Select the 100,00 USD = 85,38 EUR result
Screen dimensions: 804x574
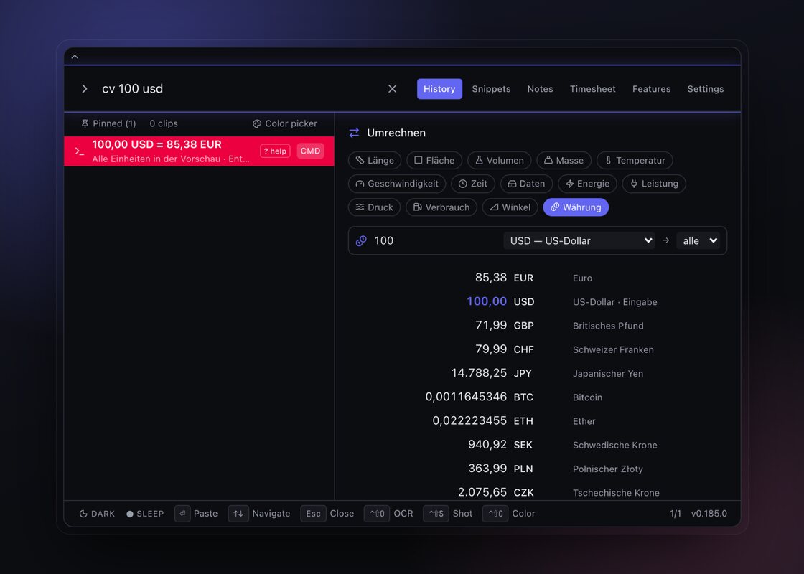tap(199, 151)
